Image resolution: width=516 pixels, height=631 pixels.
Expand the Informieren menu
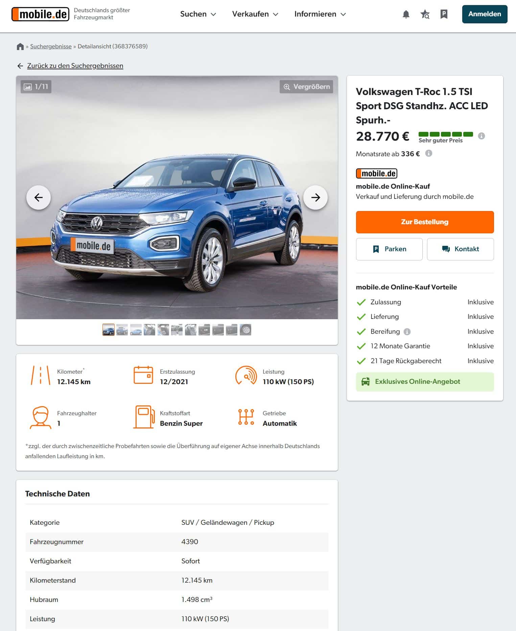coord(320,14)
